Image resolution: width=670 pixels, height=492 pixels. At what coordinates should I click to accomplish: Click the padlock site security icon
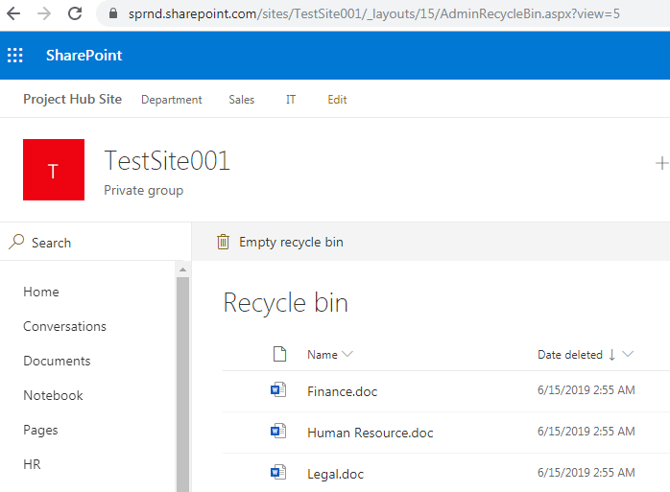coord(113,13)
